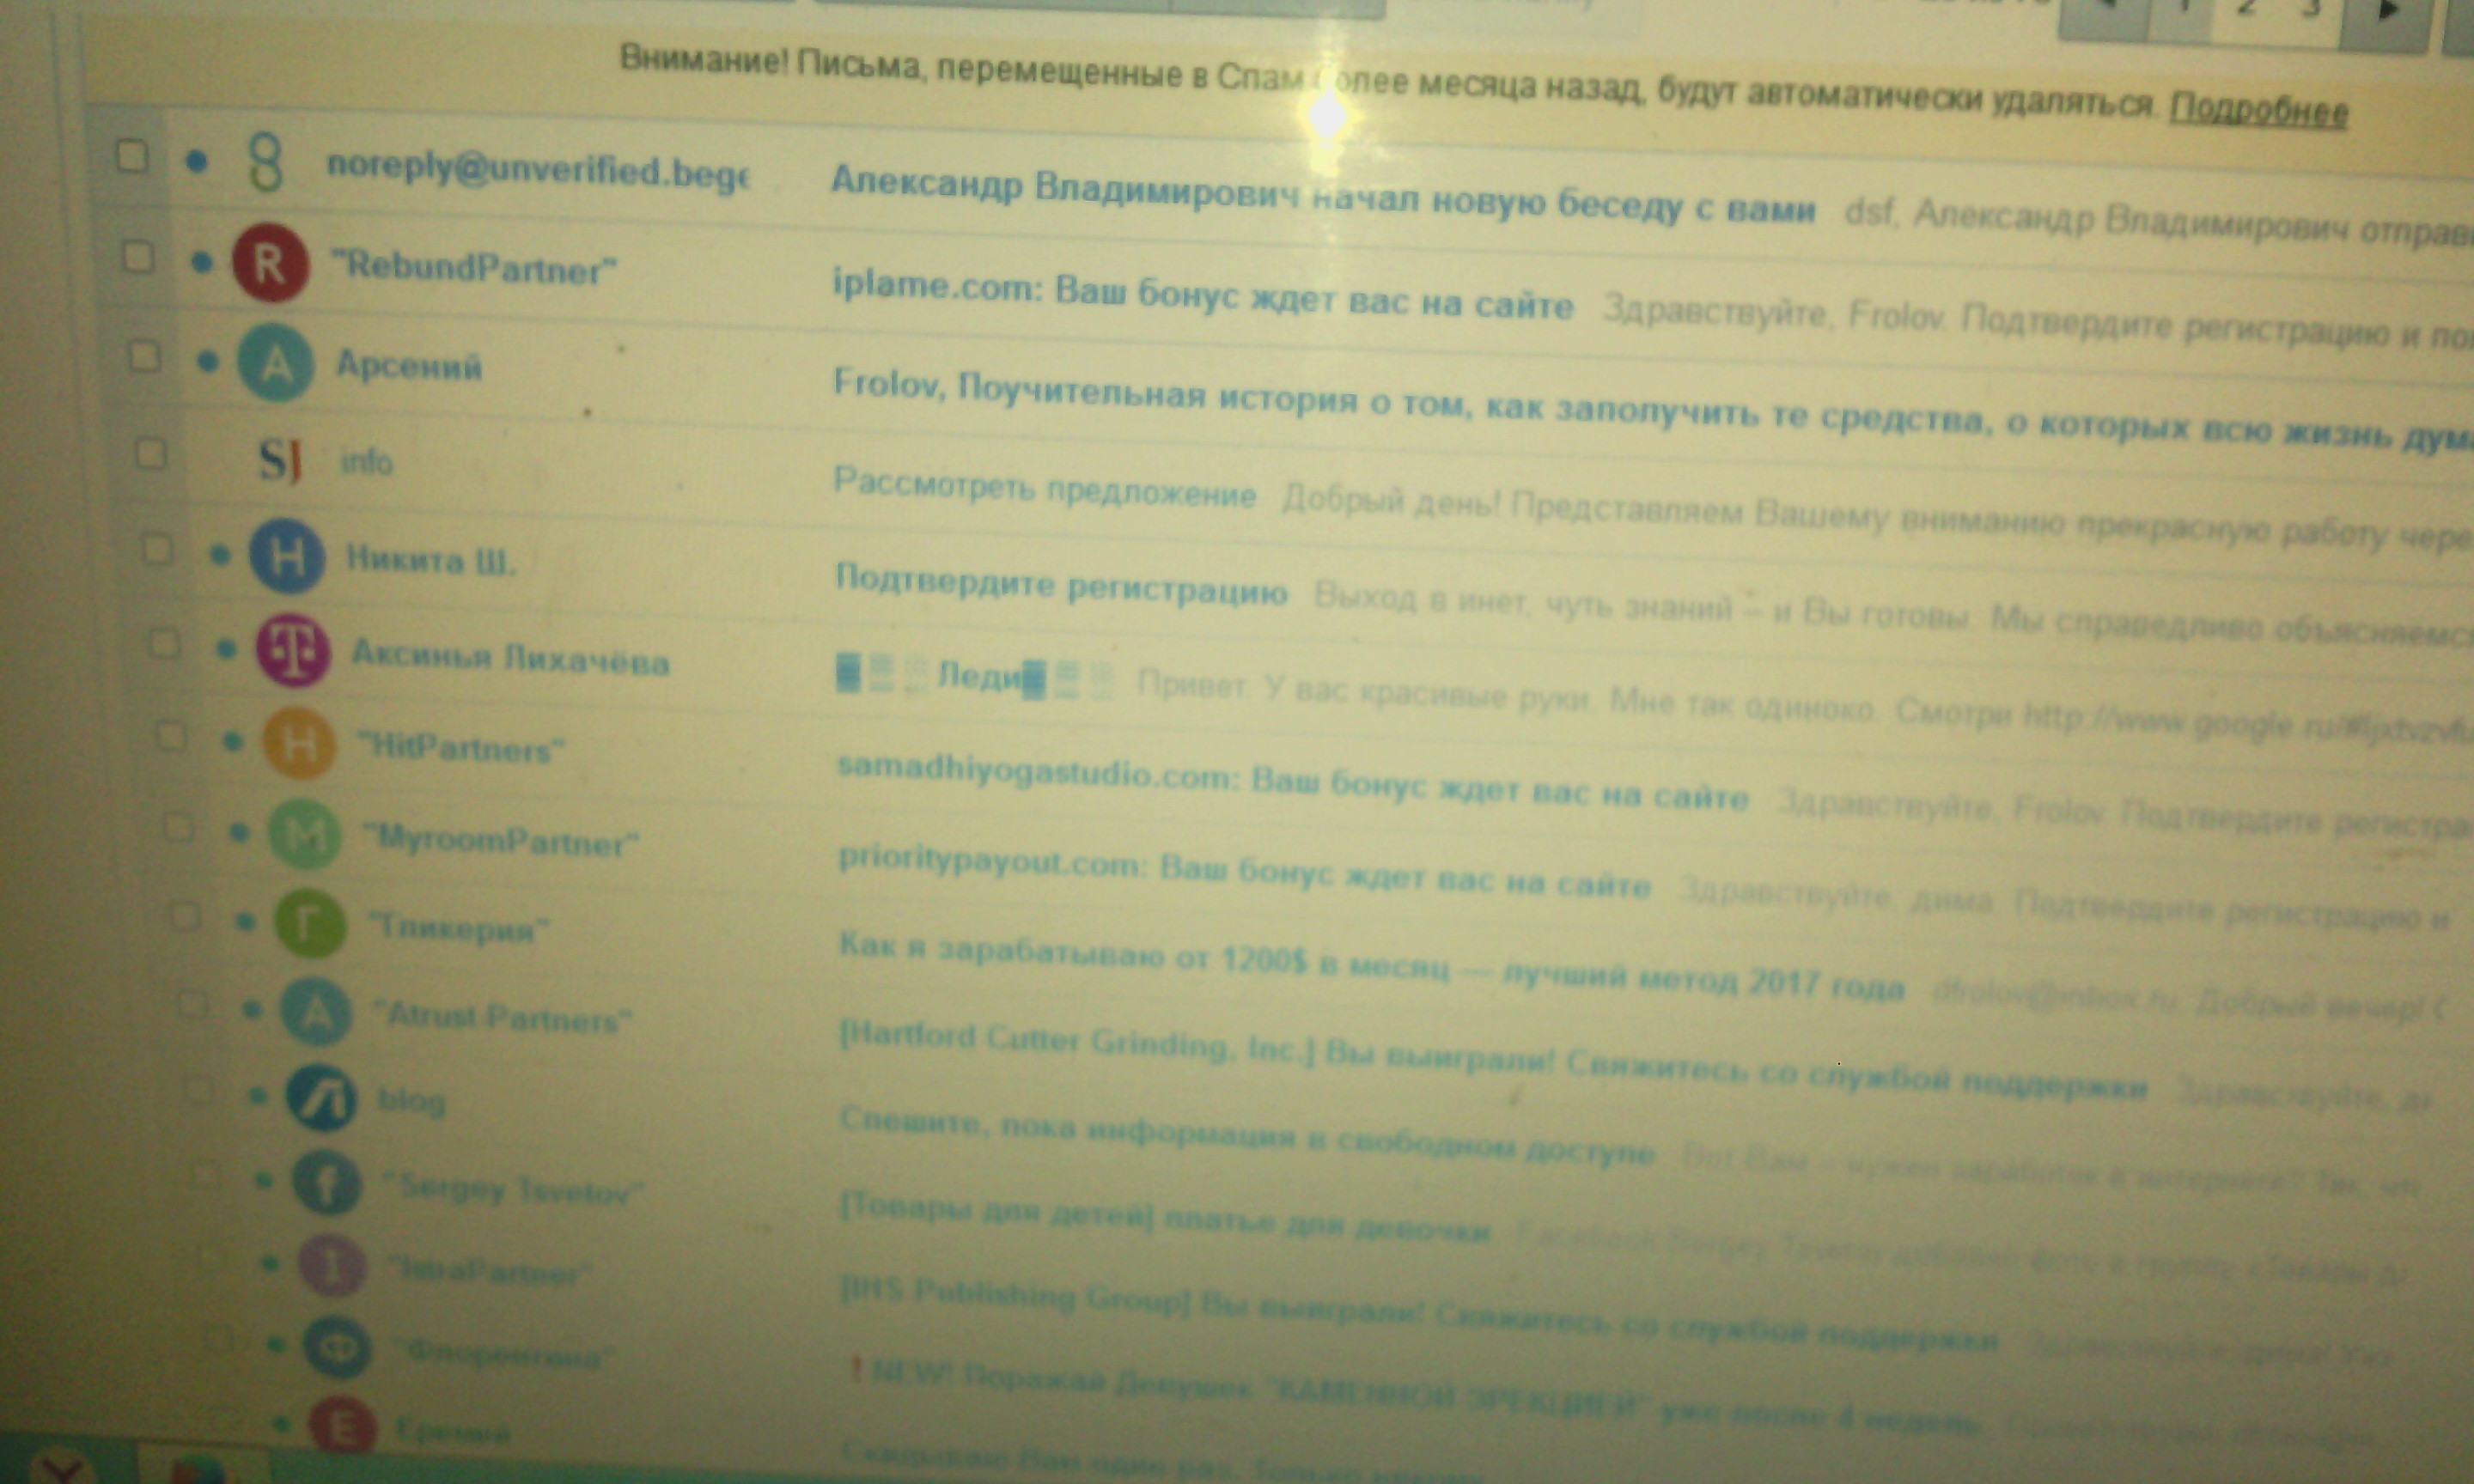Click the blue Никита Ш. avatar
2474x1484 pixels.
click(287, 556)
